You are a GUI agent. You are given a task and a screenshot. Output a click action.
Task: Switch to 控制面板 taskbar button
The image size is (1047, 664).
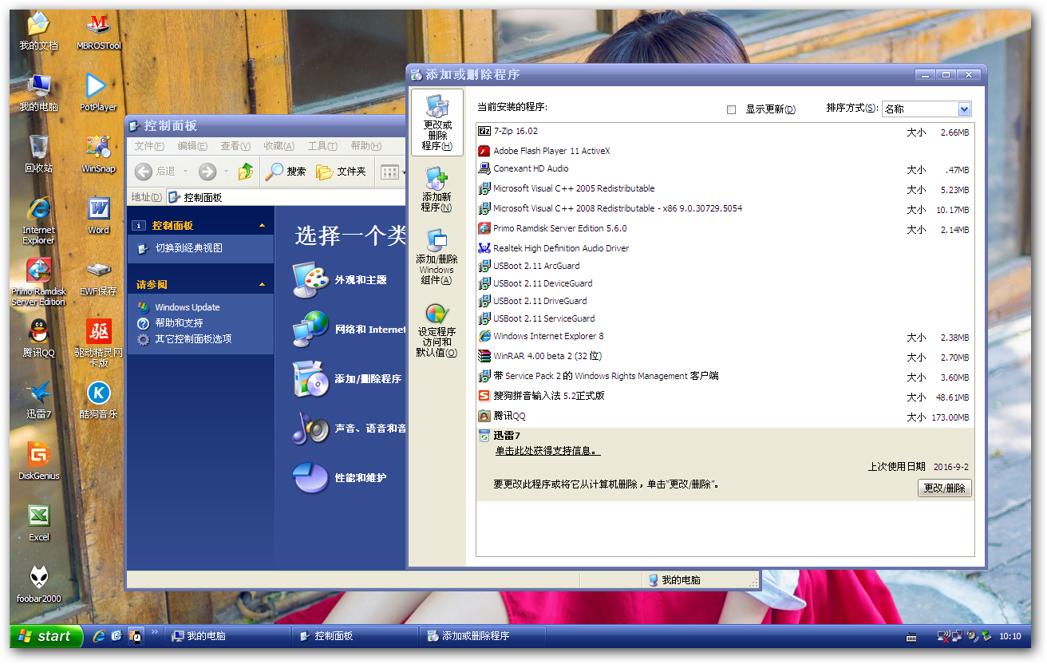[x=356, y=636]
